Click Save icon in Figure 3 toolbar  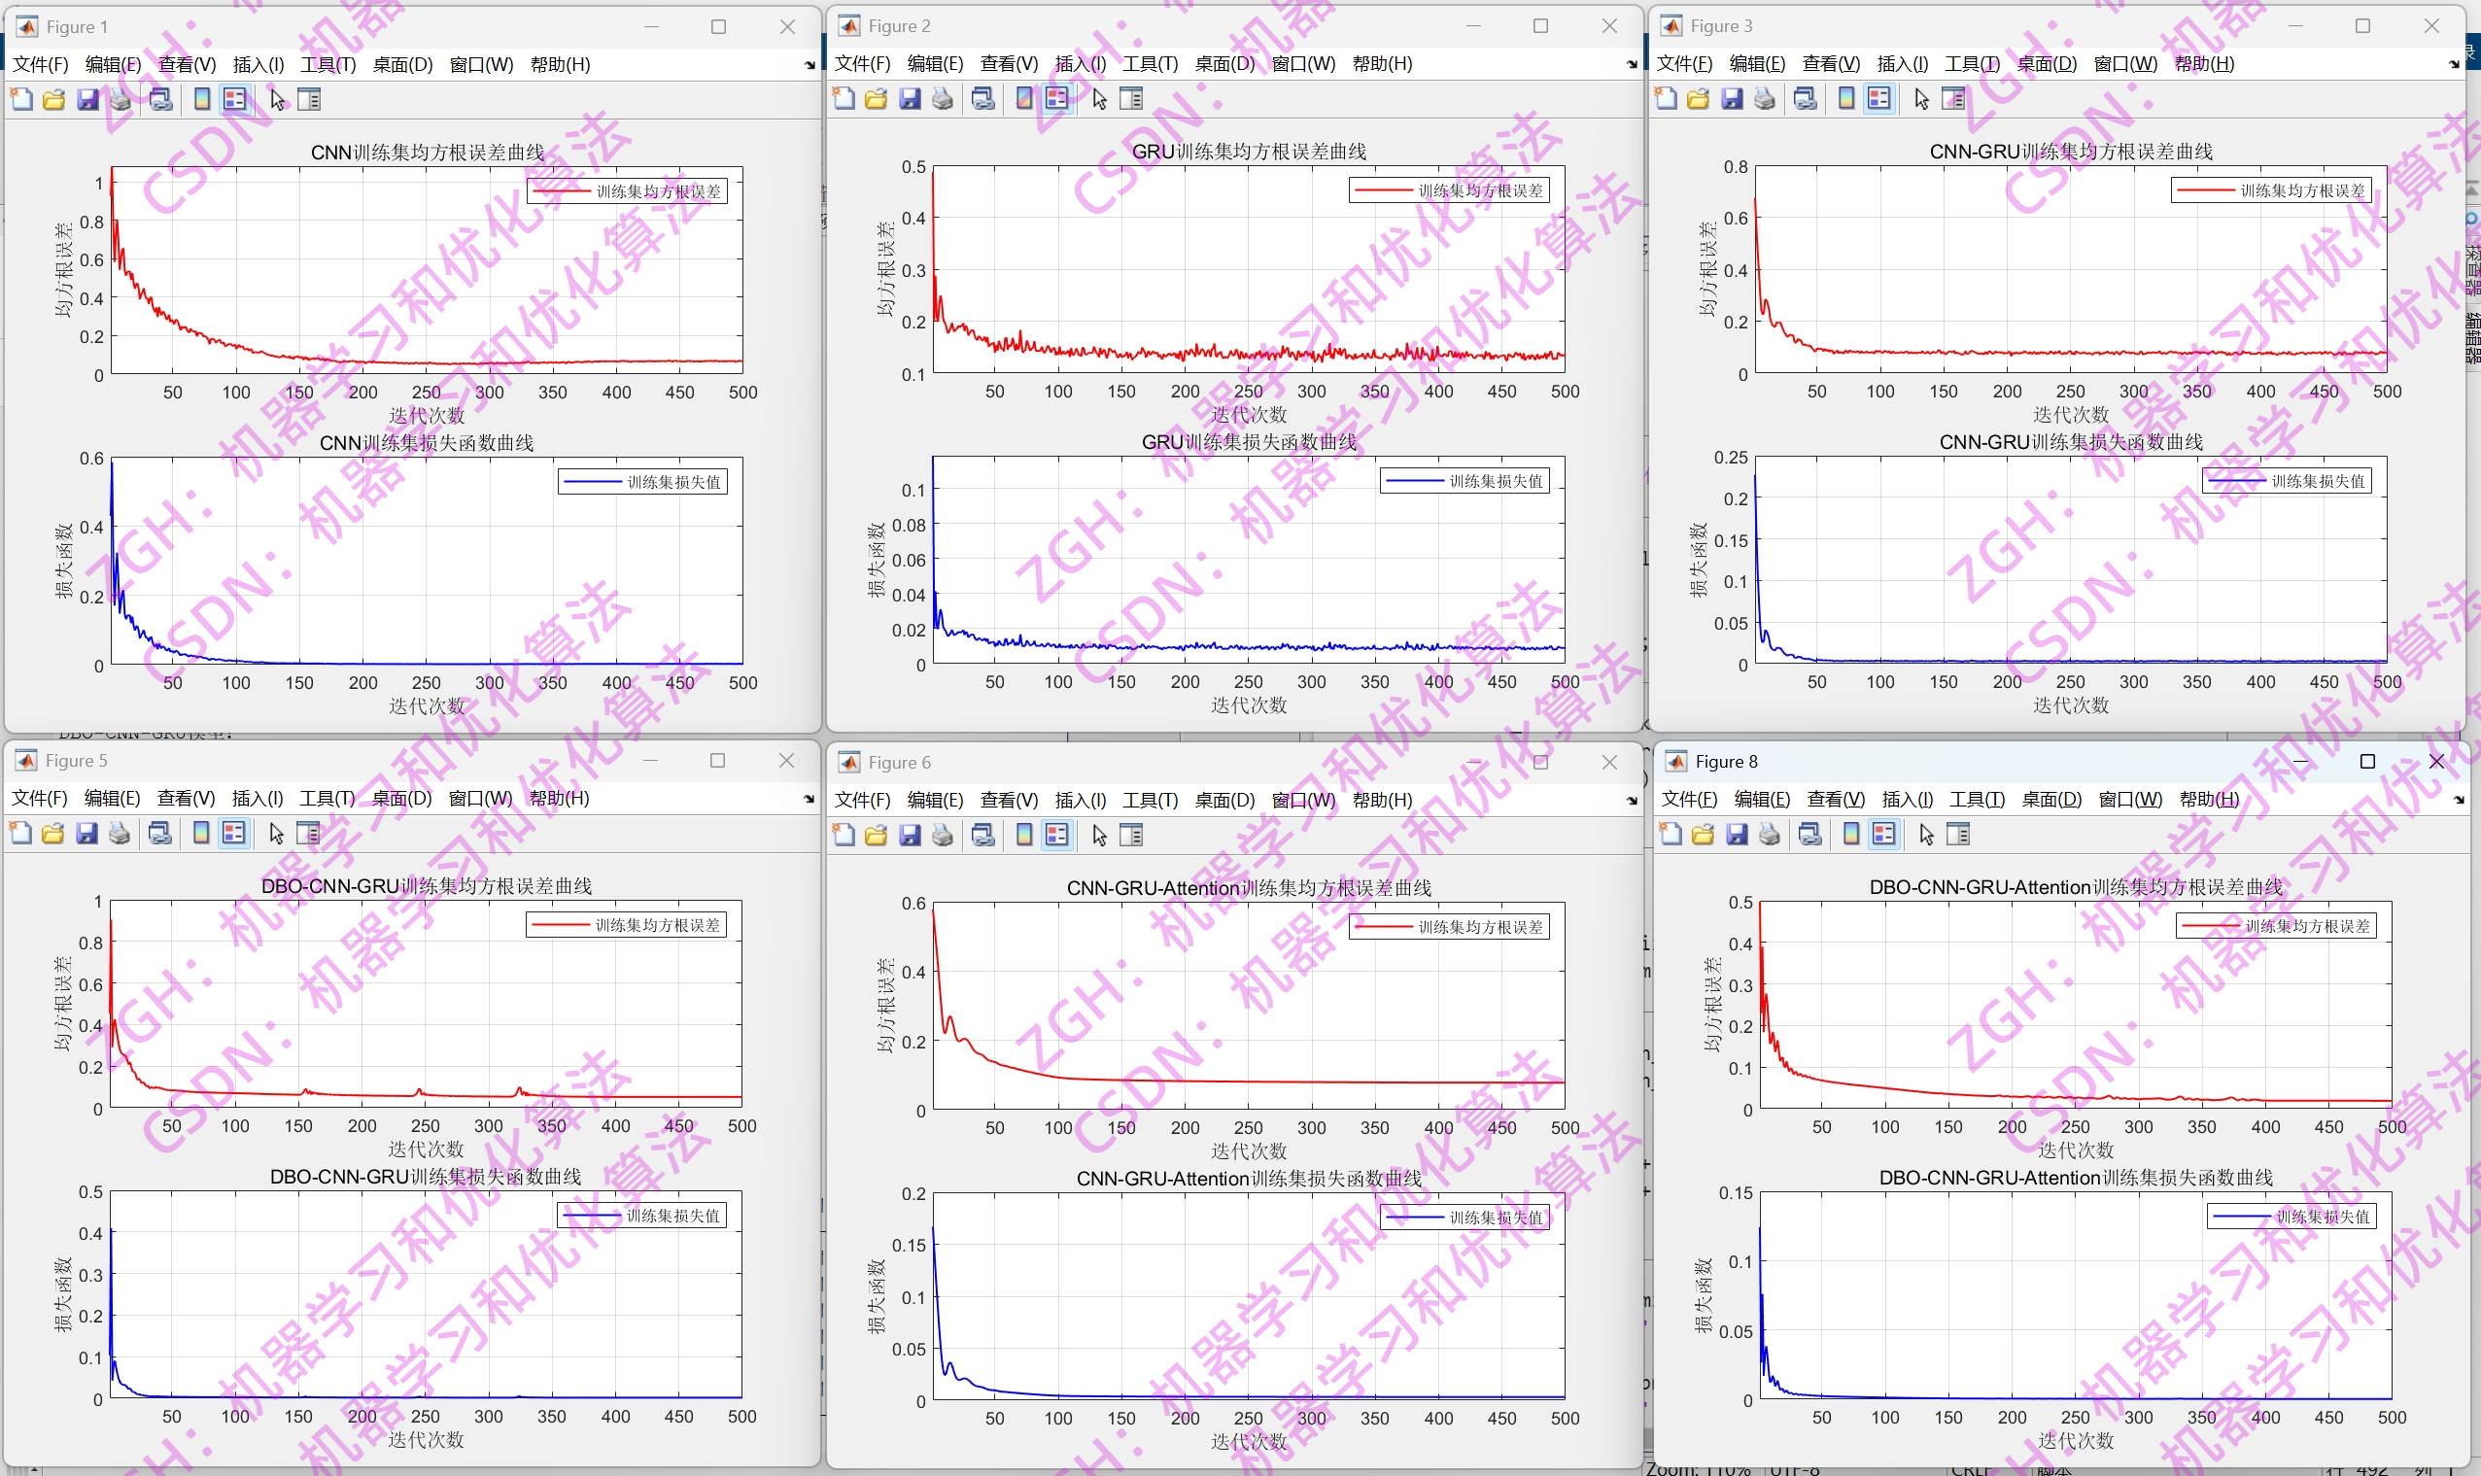pyautogui.click(x=1732, y=99)
